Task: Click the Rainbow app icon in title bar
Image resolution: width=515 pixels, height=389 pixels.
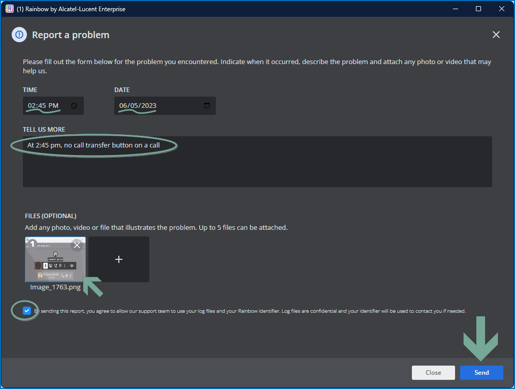Action: (9, 9)
